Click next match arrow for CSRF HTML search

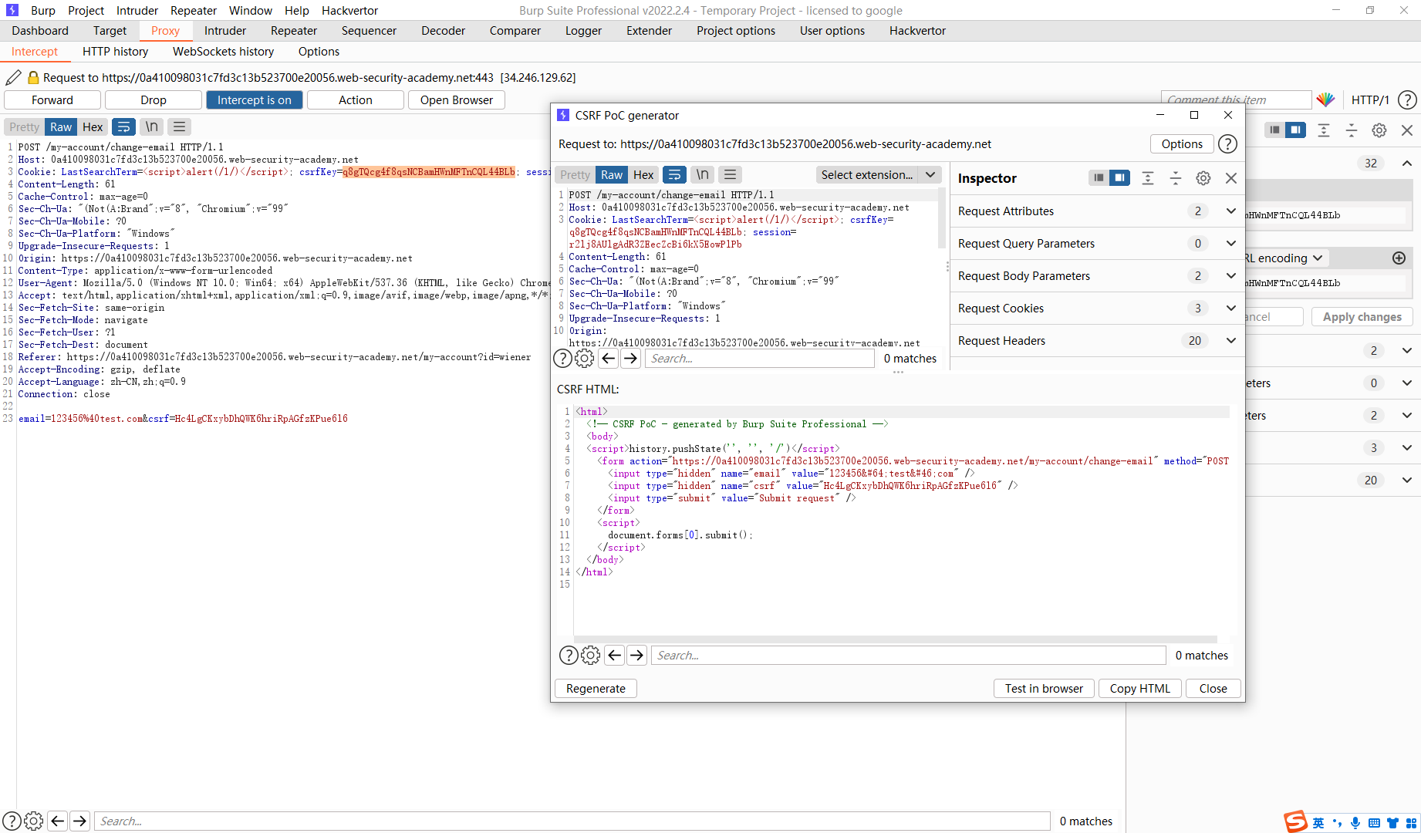click(x=636, y=655)
